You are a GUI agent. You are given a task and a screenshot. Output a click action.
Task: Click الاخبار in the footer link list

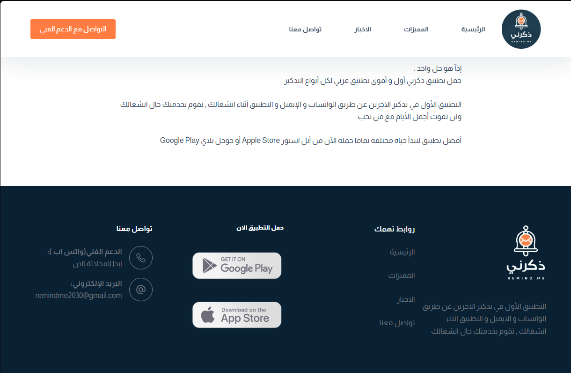(407, 299)
